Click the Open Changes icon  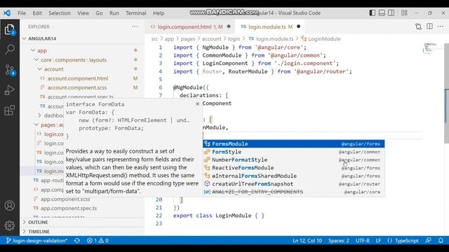(x=418, y=27)
